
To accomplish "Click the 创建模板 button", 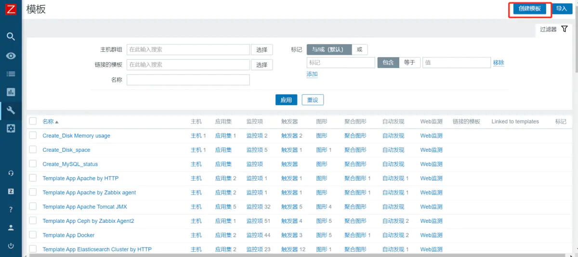I will [x=529, y=9].
